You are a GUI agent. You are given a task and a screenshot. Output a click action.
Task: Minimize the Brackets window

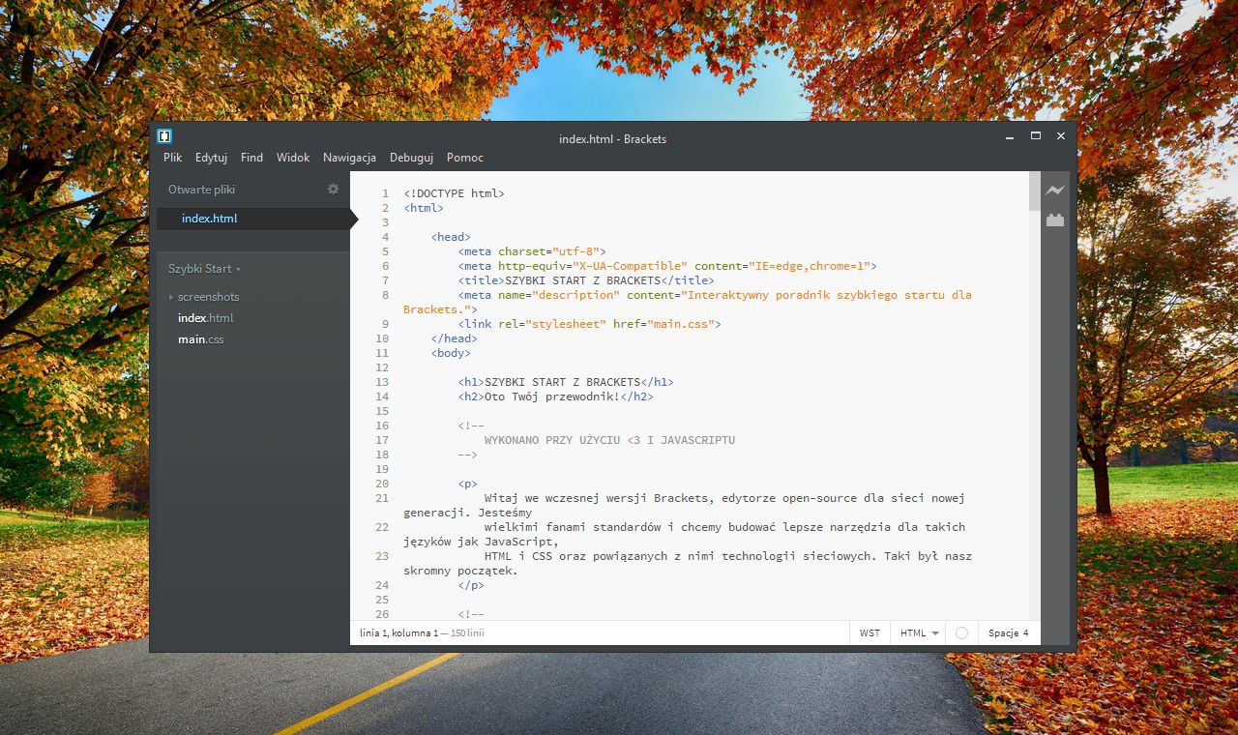point(1010,136)
